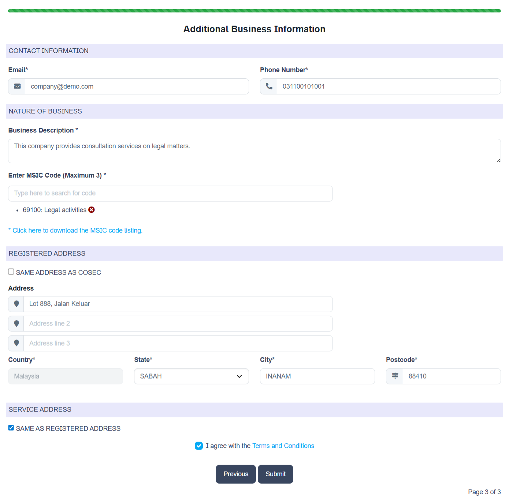Click the map pin icon for Address line 2

[16, 324]
